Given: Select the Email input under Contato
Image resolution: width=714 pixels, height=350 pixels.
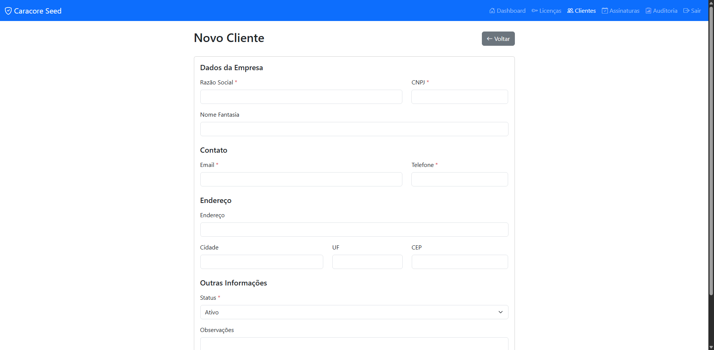Looking at the screenshot, I should (301, 179).
